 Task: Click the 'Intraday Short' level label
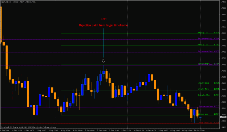coord(204,95)
